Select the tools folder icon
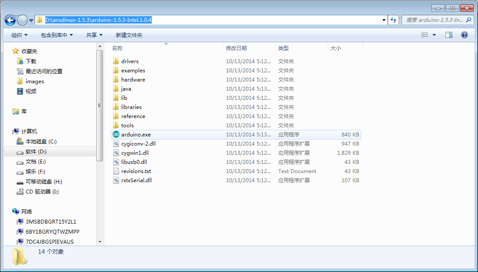This screenshot has height=272, width=478. (116, 125)
